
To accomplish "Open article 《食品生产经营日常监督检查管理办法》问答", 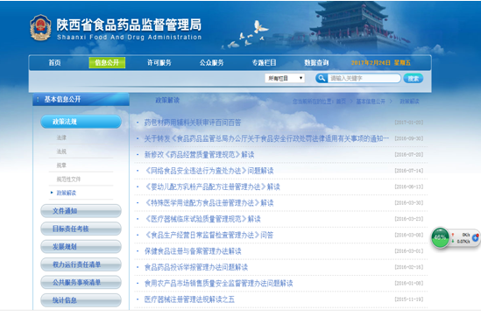I will [x=209, y=235].
